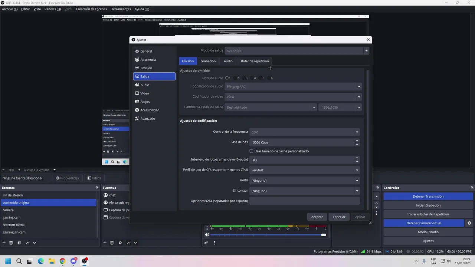Image resolution: width=475 pixels, height=267 pixels.
Task: Open the Control de la frecuencia dropdown
Action: pos(305,132)
